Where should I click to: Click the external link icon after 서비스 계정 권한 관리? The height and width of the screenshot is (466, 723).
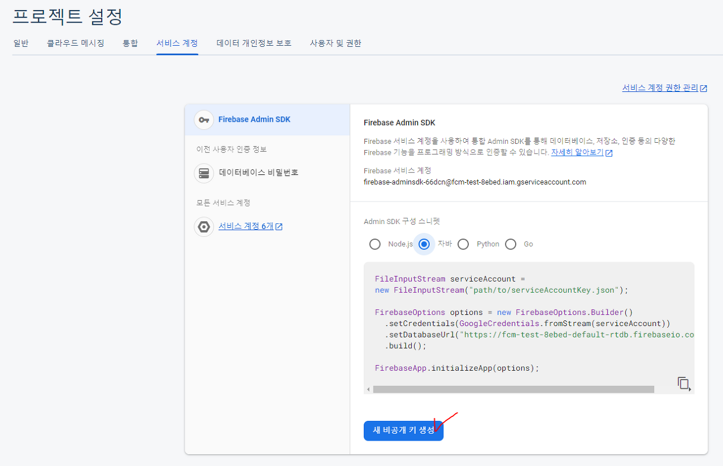704,89
